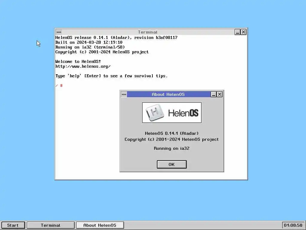The width and height of the screenshot is (306, 230).
Task: Click the taskbar clock showing 01:08:58
Action: click(293, 225)
